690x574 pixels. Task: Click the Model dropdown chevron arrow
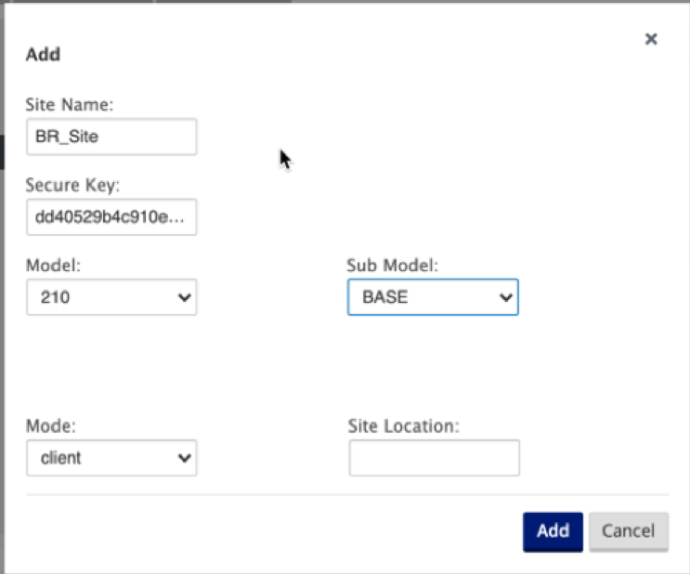pos(185,297)
